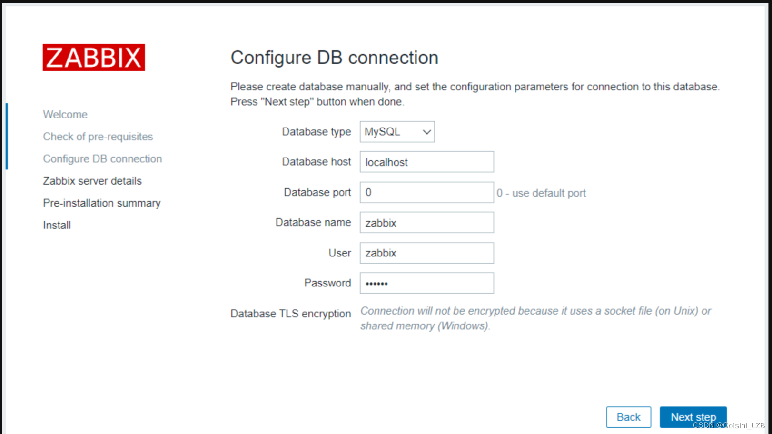Focus the Password field

tap(426, 283)
